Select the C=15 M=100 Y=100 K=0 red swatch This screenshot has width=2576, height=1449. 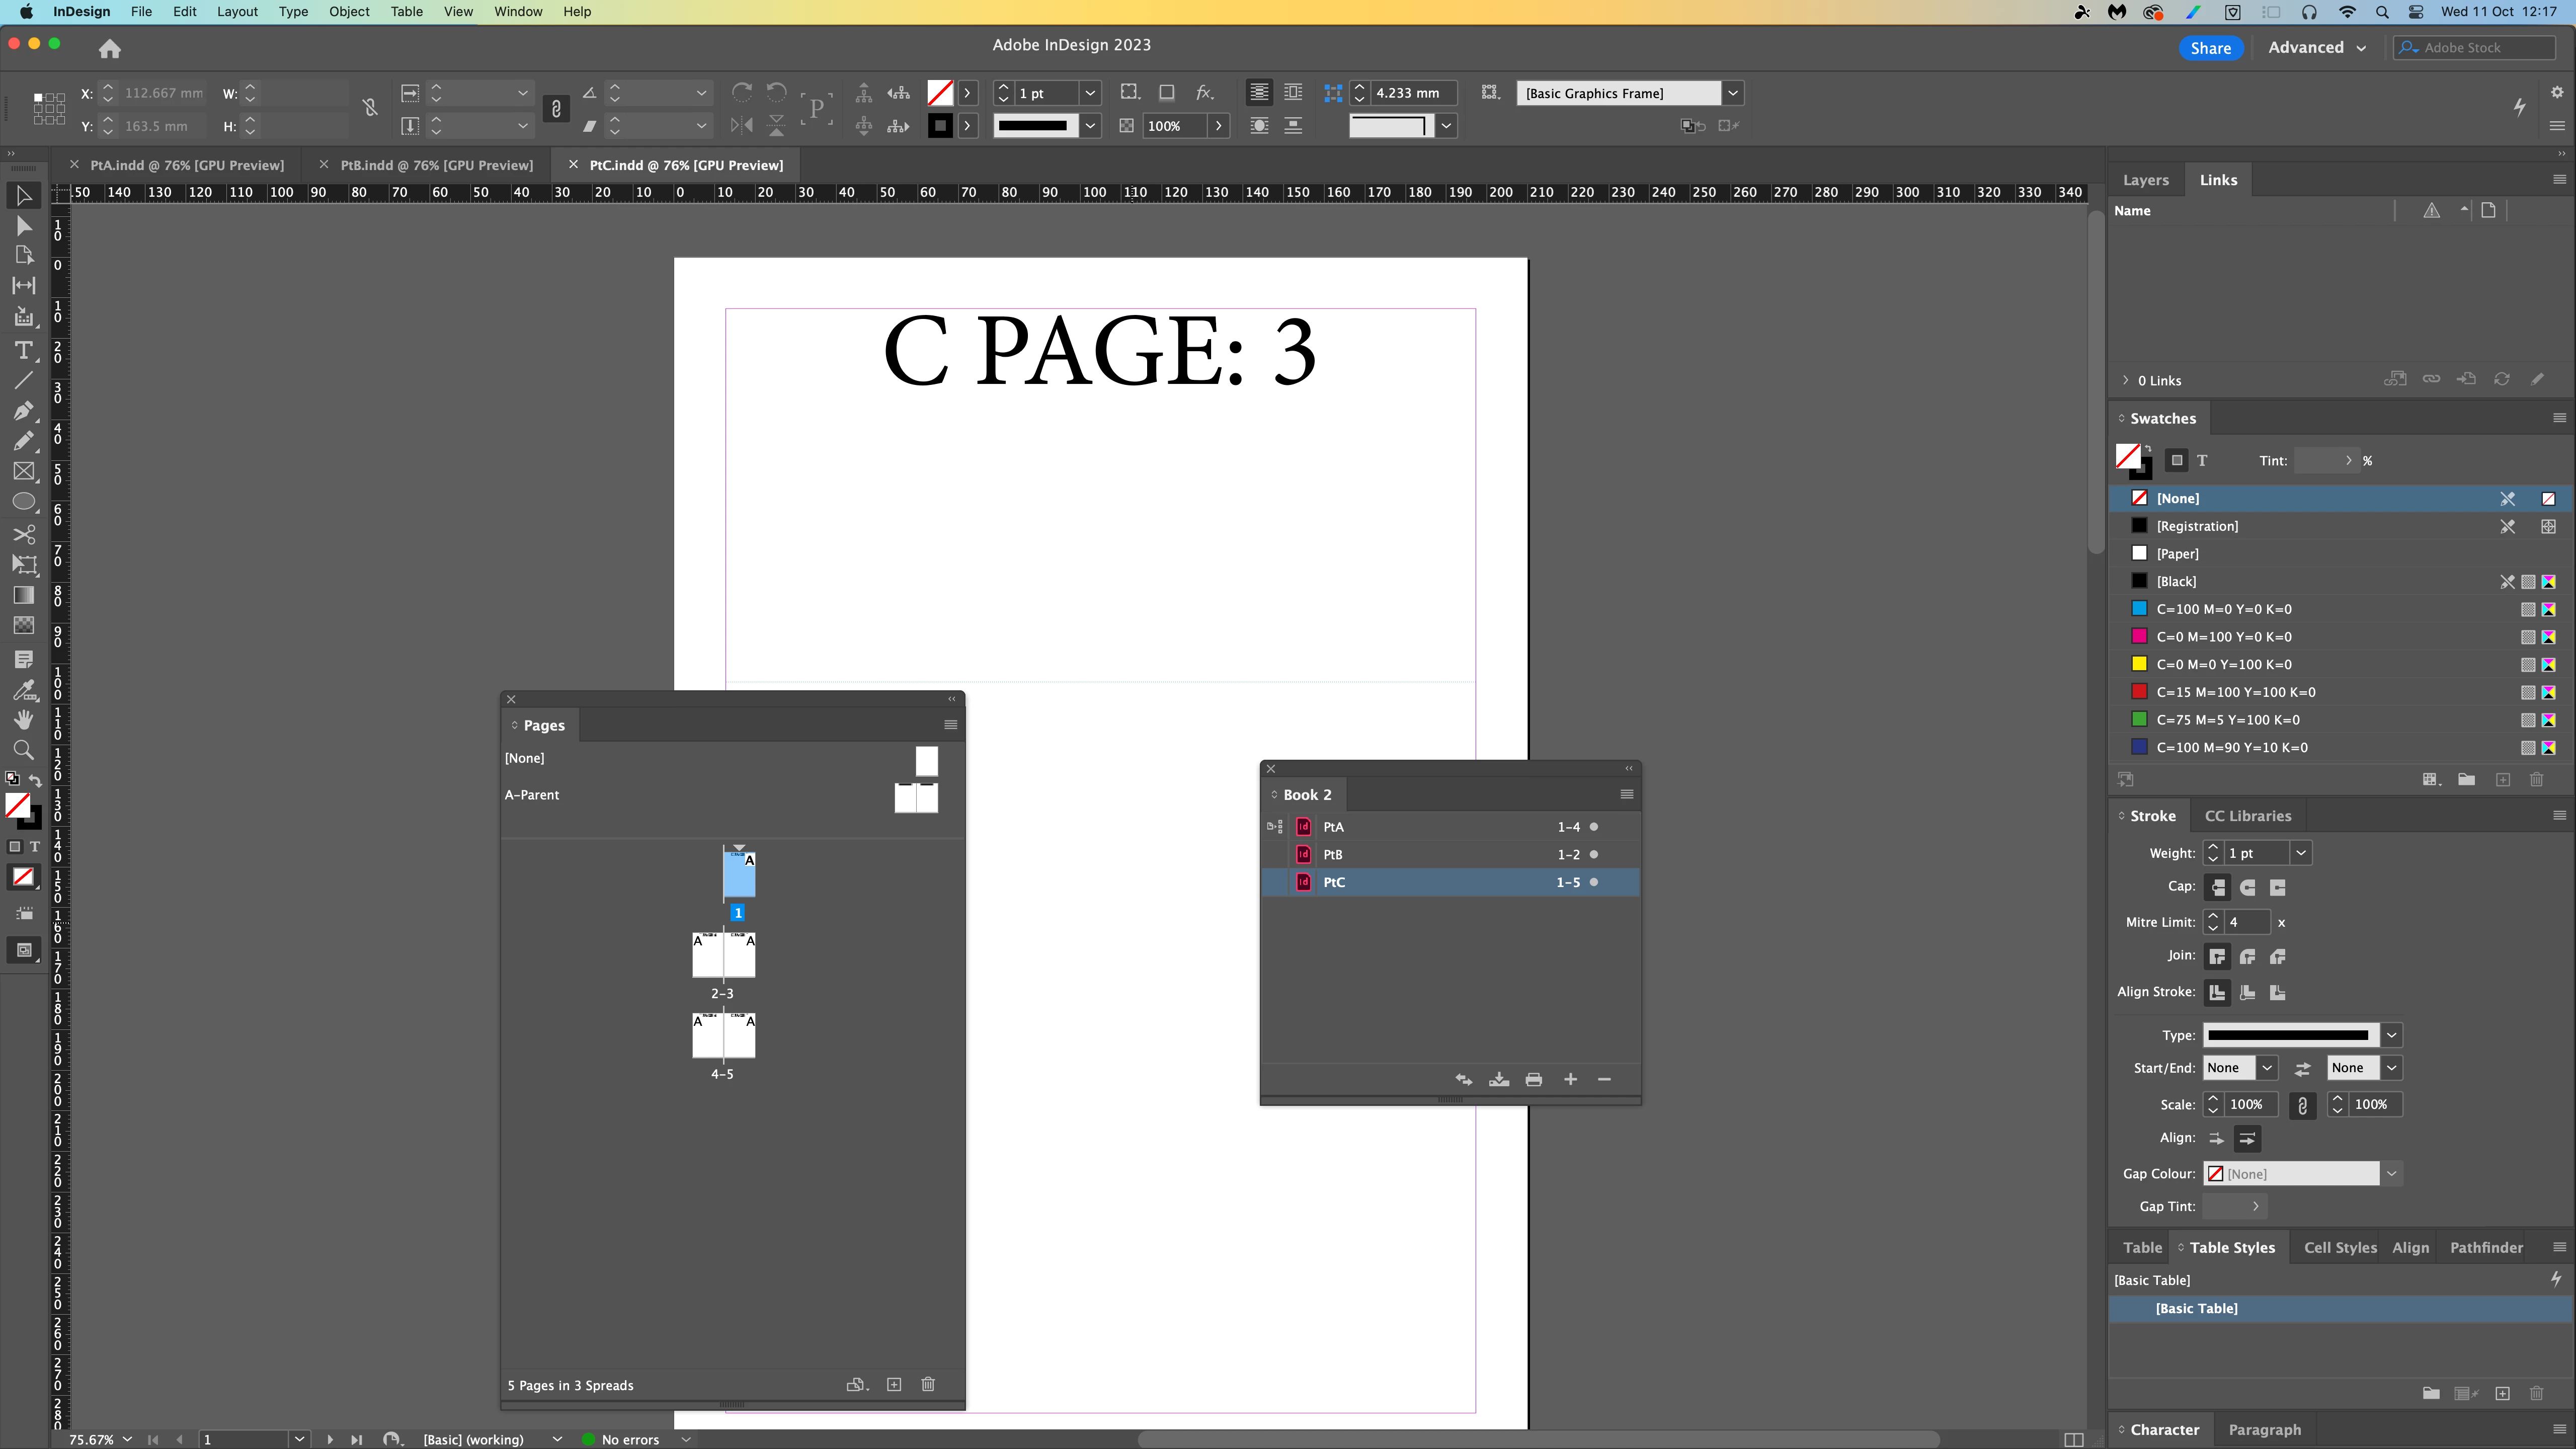pos(2235,692)
